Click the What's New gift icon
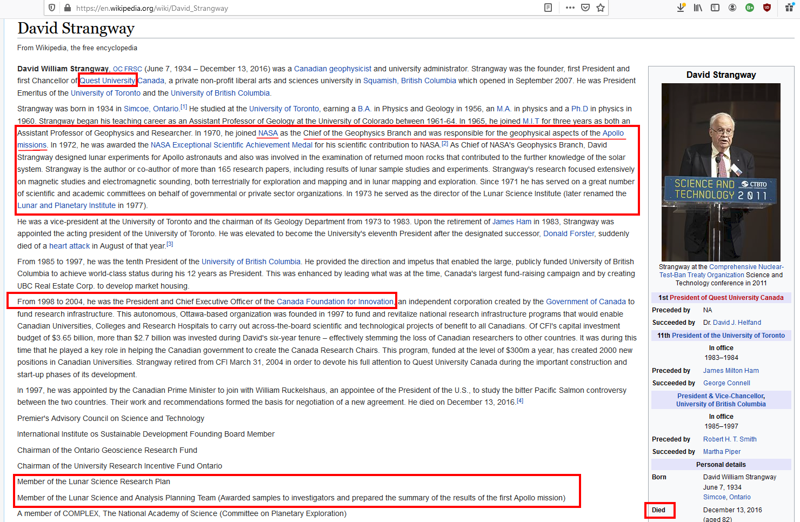Image resolution: width=800 pixels, height=522 pixels. [789, 8]
